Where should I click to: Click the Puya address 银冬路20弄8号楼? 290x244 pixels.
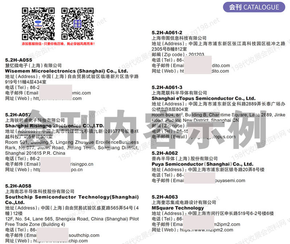(x=208, y=170)
